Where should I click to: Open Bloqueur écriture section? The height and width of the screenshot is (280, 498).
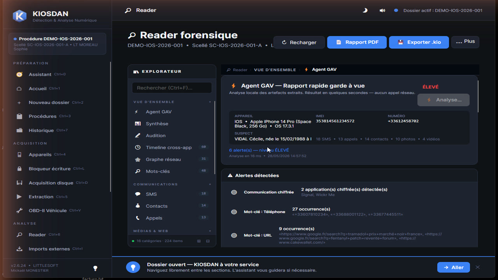[57, 169]
